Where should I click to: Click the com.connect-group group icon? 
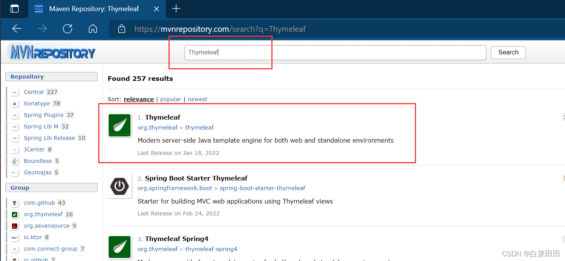point(15,249)
